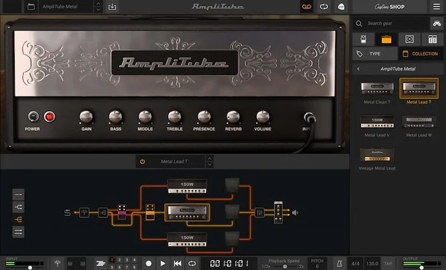Select track 5 in bottom bar

[x=112, y=267]
